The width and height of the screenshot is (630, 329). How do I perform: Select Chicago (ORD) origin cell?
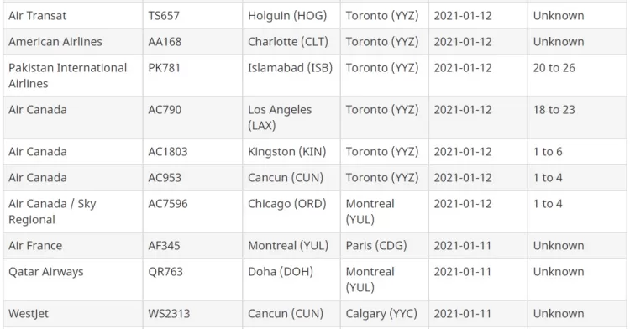coord(291,211)
